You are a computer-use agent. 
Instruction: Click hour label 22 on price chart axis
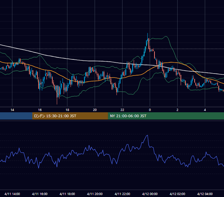click(x=122, y=110)
